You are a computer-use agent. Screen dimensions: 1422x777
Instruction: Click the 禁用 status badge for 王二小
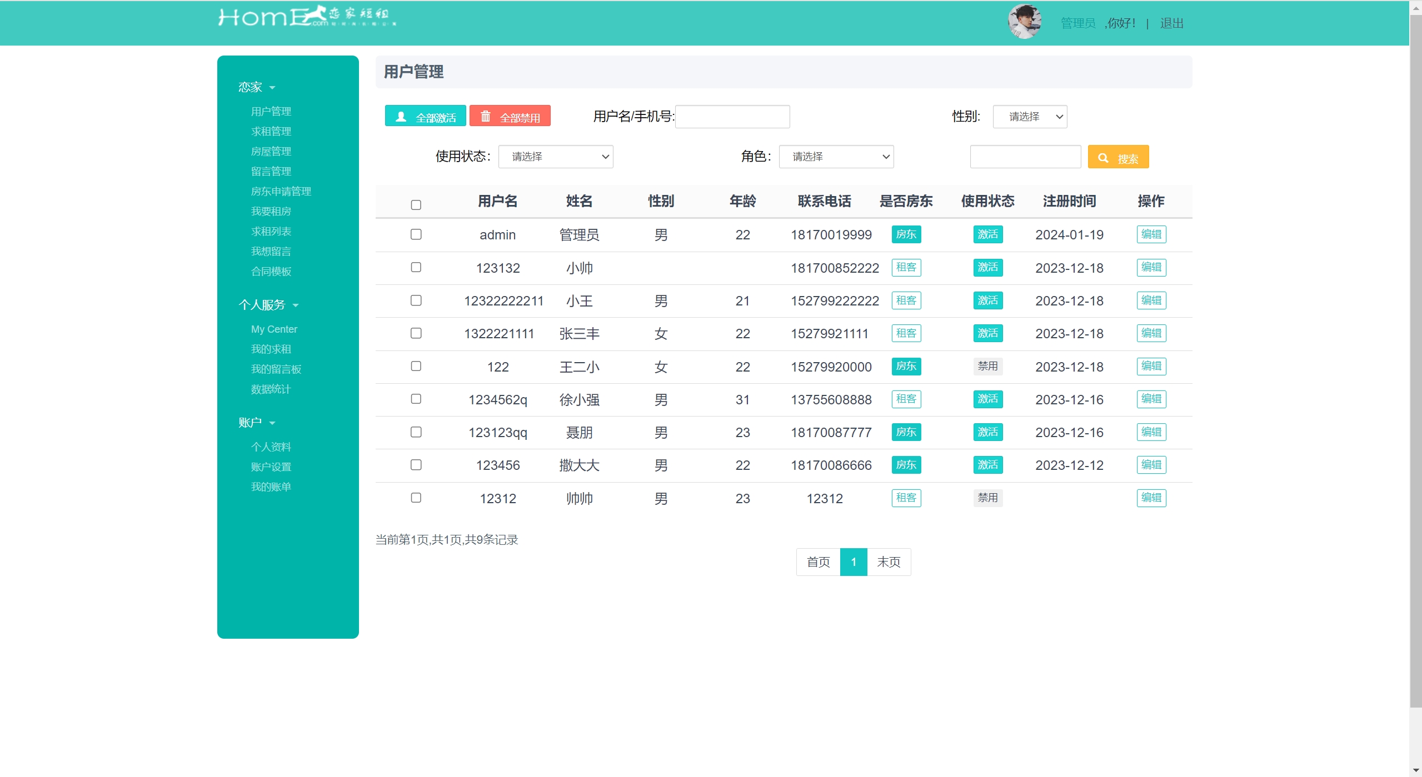[x=987, y=367]
